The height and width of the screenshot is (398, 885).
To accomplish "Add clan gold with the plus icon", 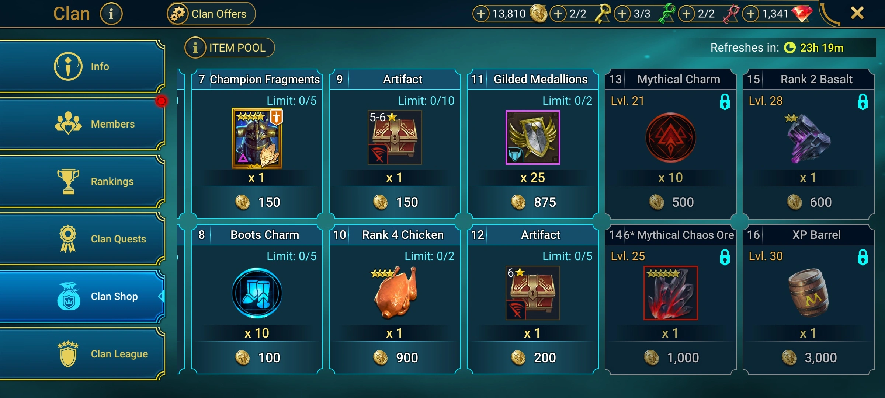I will click(481, 14).
